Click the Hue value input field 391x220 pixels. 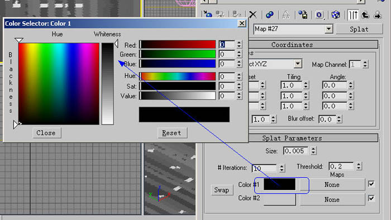(x=227, y=76)
